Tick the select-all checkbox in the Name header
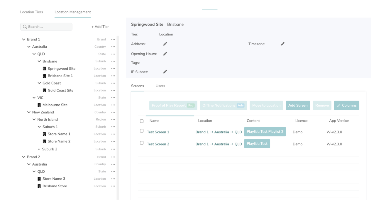386x214 pixels. (x=142, y=121)
